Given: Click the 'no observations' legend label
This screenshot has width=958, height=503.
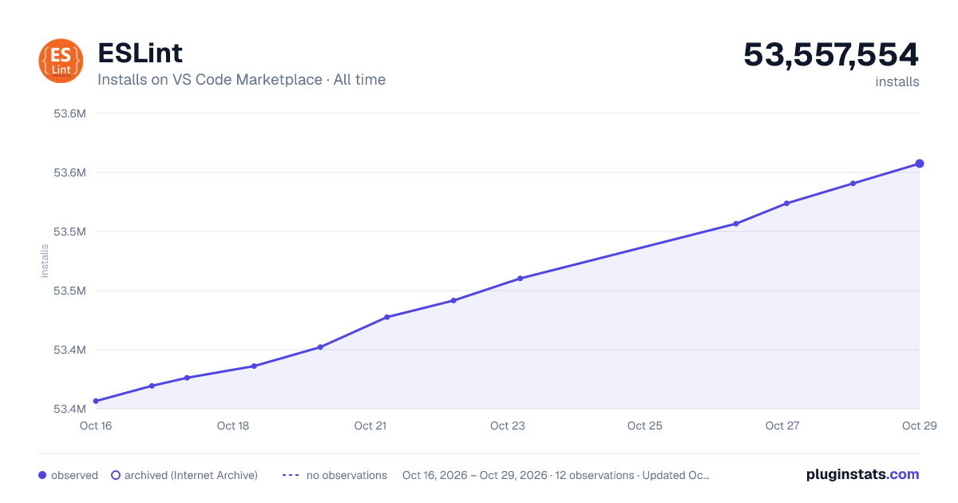Looking at the screenshot, I should tap(346, 475).
